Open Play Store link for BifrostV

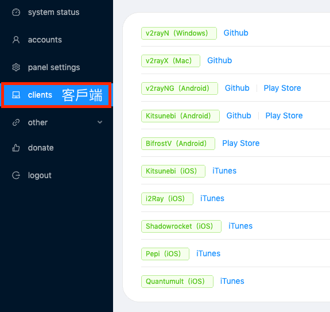click(x=241, y=143)
